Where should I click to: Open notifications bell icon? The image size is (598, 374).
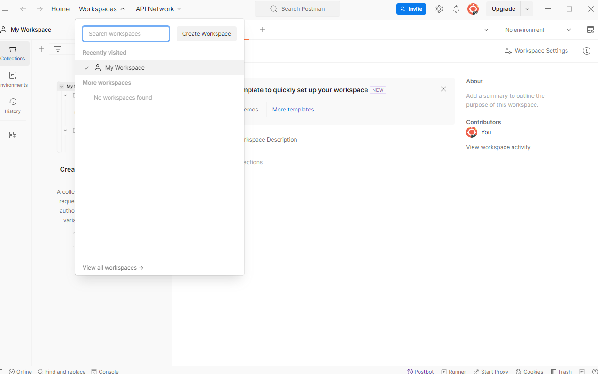(x=456, y=9)
